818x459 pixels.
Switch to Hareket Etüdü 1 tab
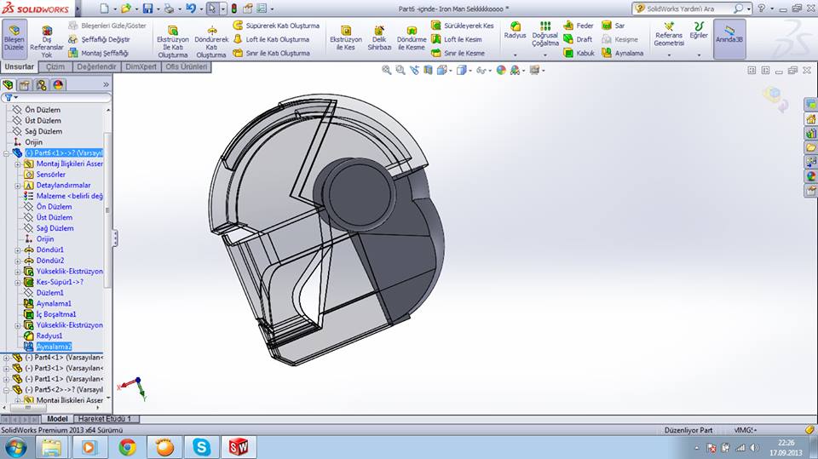coord(105,419)
